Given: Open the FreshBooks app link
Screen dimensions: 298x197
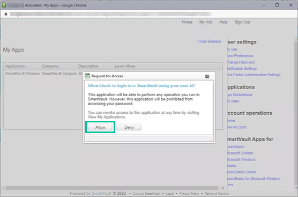Looking at the screenshot, I should 236,147.
